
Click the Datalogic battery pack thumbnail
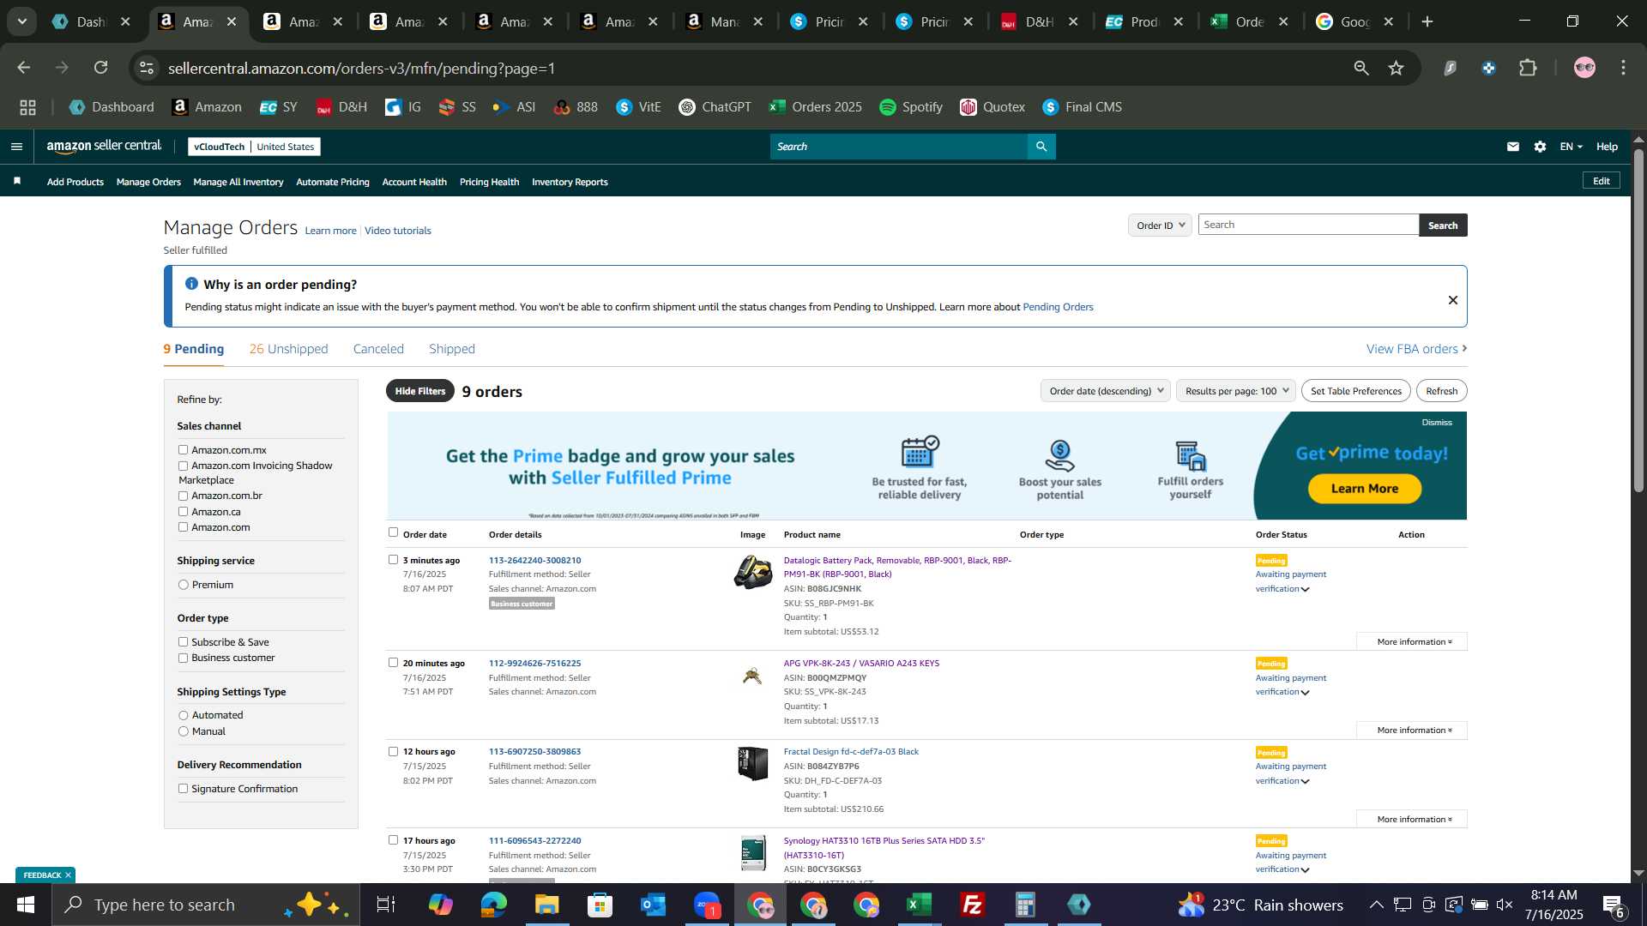coord(753,572)
